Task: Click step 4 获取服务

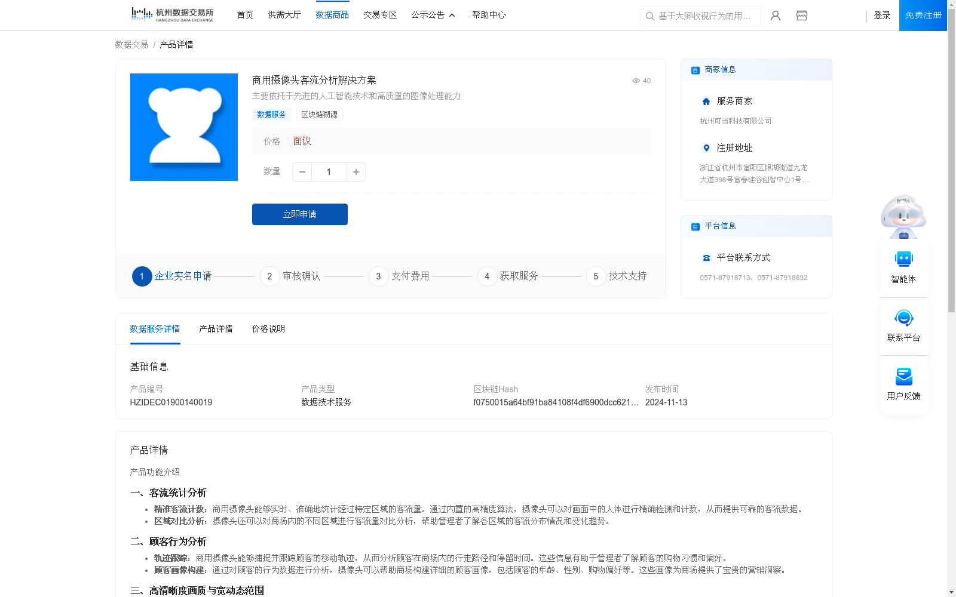Action: pyautogui.click(x=508, y=276)
